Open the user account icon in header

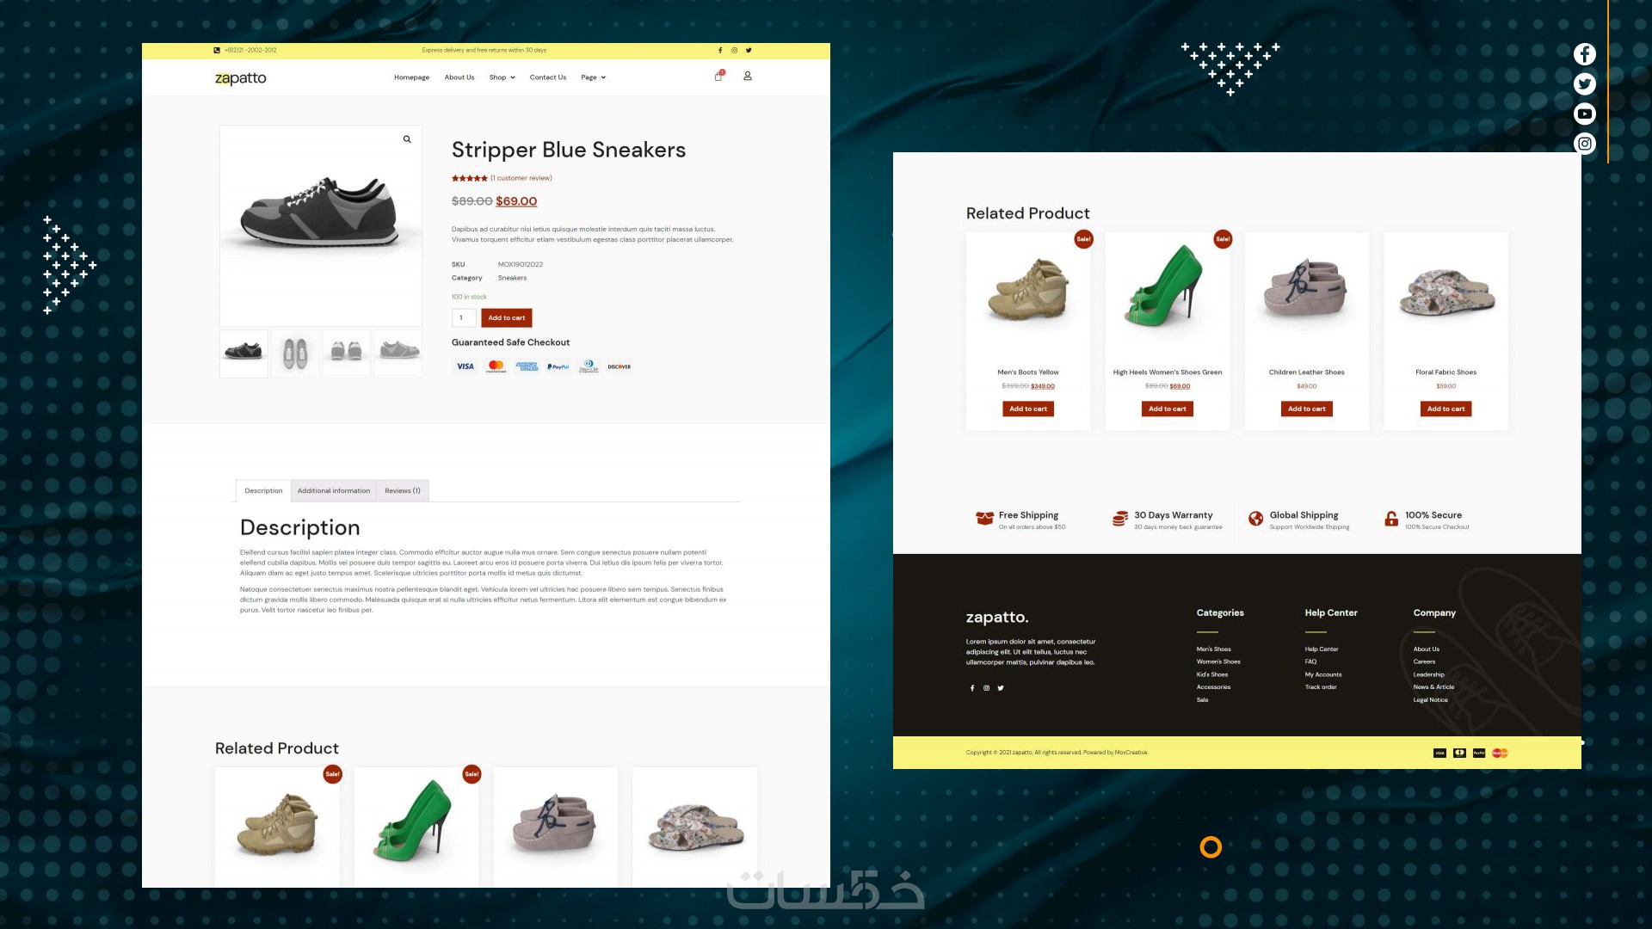(x=748, y=77)
